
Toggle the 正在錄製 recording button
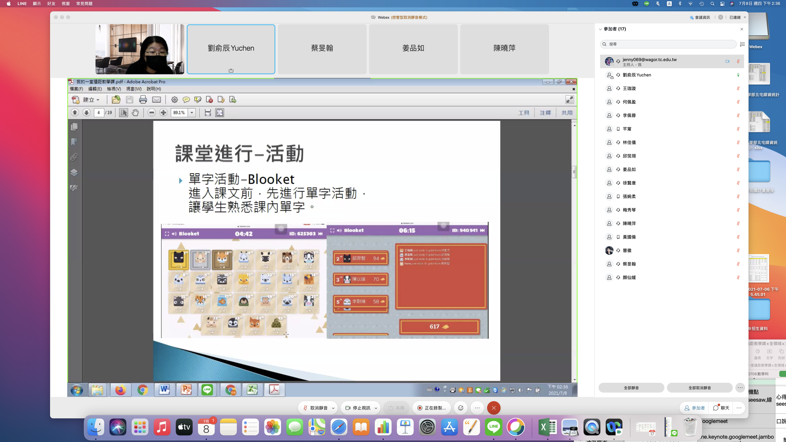coord(431,408)
